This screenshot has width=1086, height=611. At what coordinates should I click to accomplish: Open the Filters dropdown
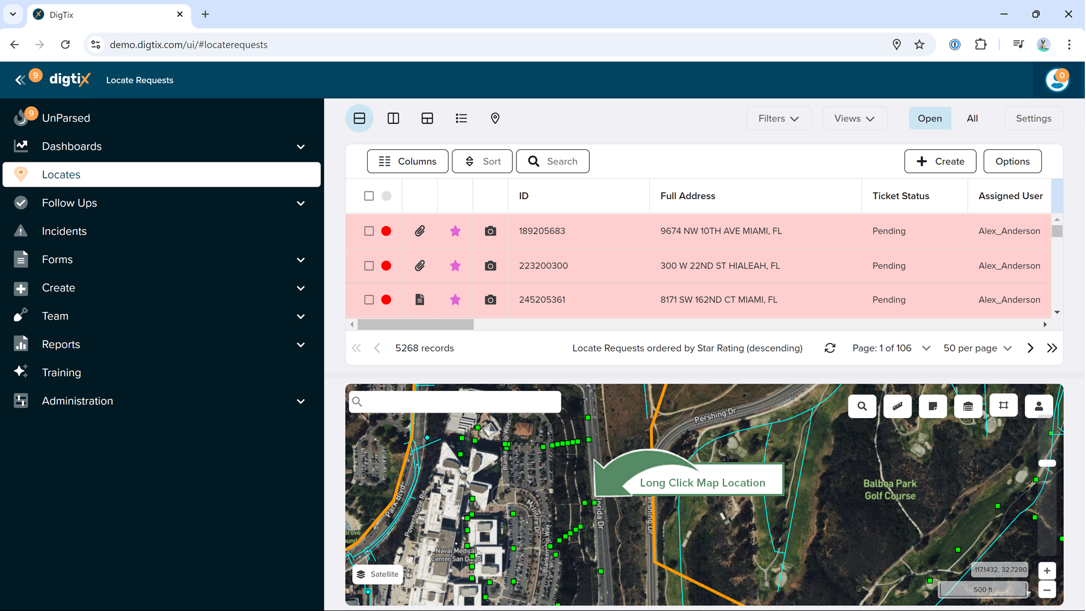point(778,118)
